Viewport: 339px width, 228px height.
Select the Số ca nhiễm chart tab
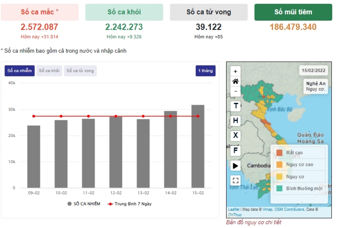(x=19, y=71)
